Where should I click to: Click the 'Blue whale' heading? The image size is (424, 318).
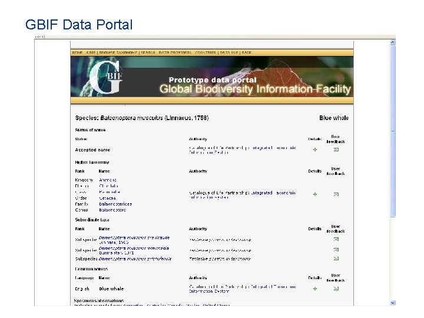[334, 118]
